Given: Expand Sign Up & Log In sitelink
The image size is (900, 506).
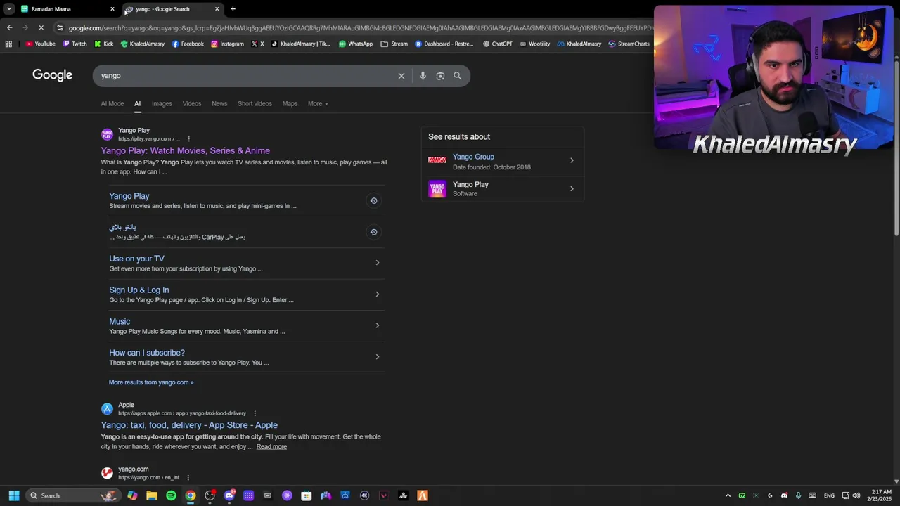Looking at the screenshot, I should tap(378, 294).
